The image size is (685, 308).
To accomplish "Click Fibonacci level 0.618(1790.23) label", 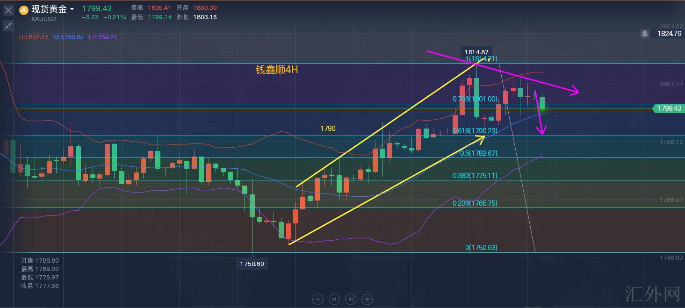I will click(x=475, y=131).
